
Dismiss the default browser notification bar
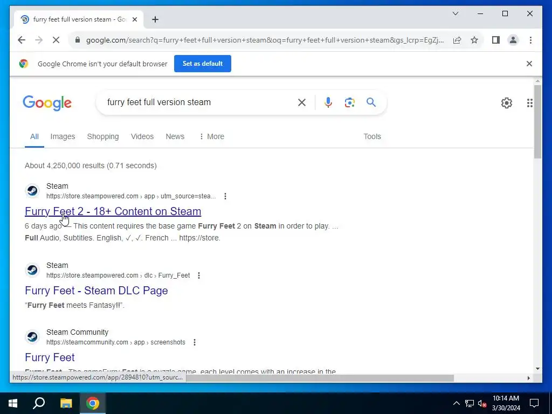[x=529, y=64]
